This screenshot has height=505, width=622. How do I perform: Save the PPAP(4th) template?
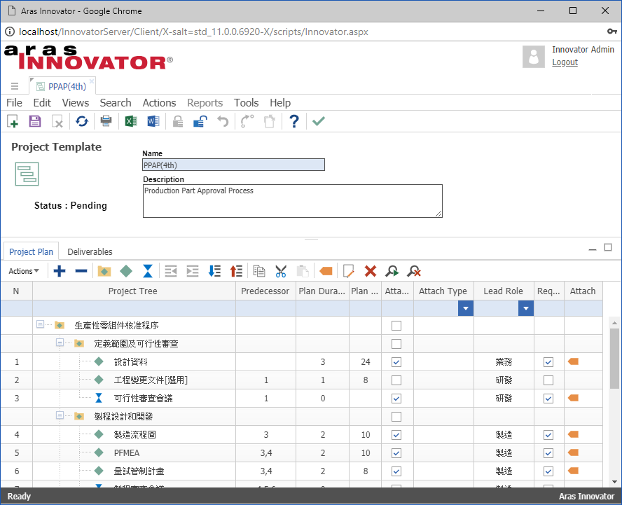pyautogui.click(x=34, y=120)
